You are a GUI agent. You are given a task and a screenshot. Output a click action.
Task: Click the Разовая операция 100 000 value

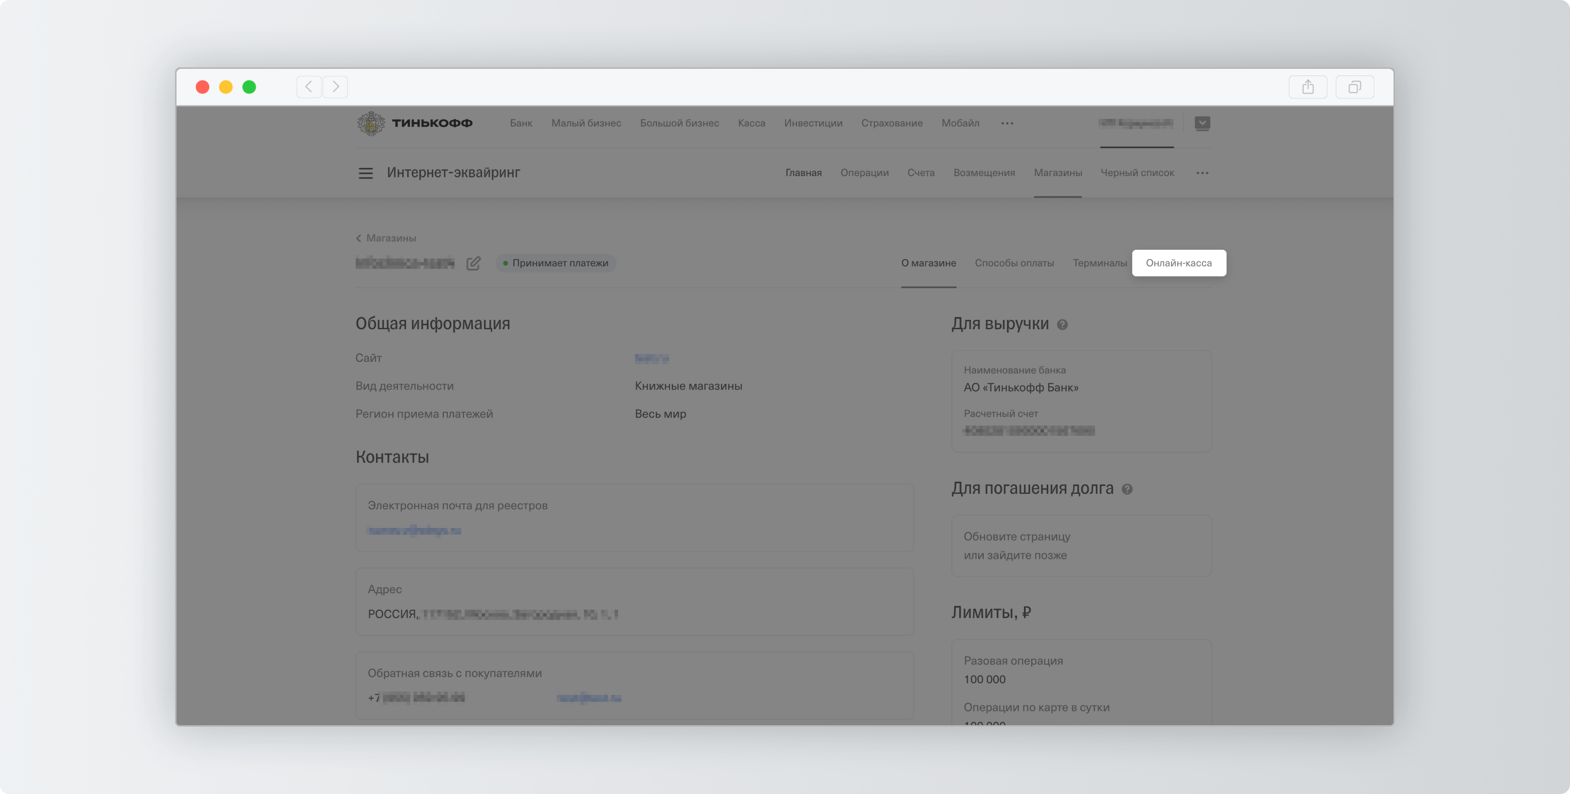(x=984, y=679)
